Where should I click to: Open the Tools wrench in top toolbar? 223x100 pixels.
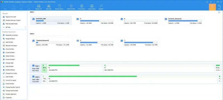pyautogui.click(x=219, y=7)
